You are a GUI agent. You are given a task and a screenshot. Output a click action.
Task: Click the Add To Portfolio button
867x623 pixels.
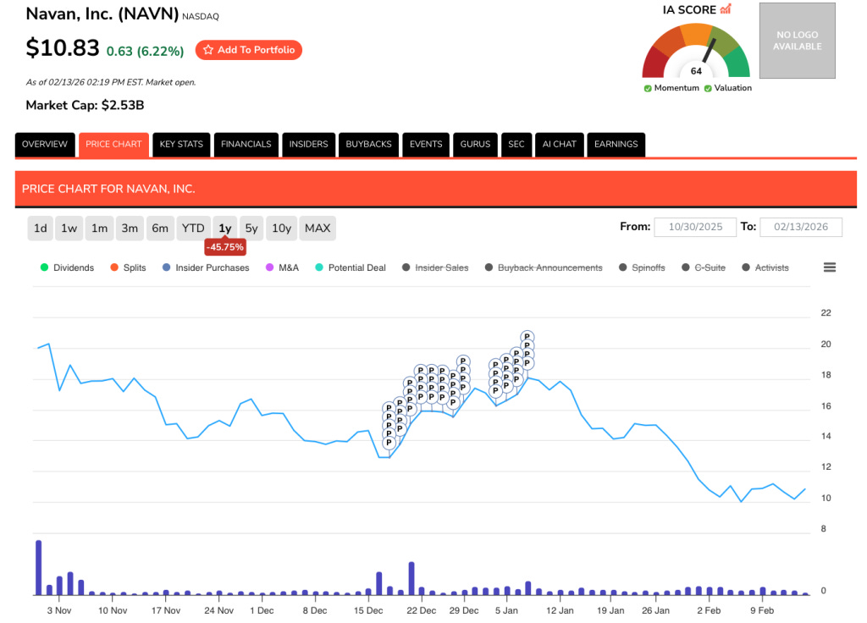tap(248, 50)
